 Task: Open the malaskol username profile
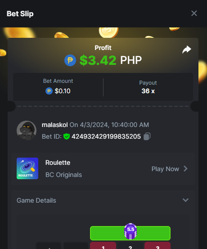[55, 125]
